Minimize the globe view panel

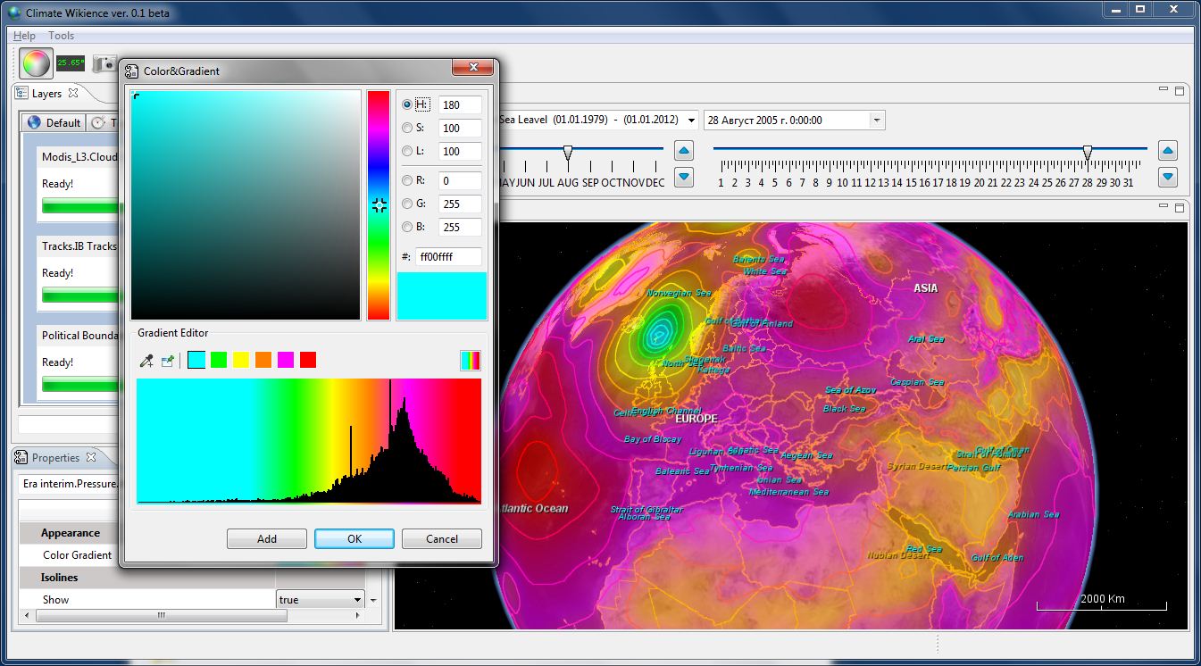pos(1163,205)
